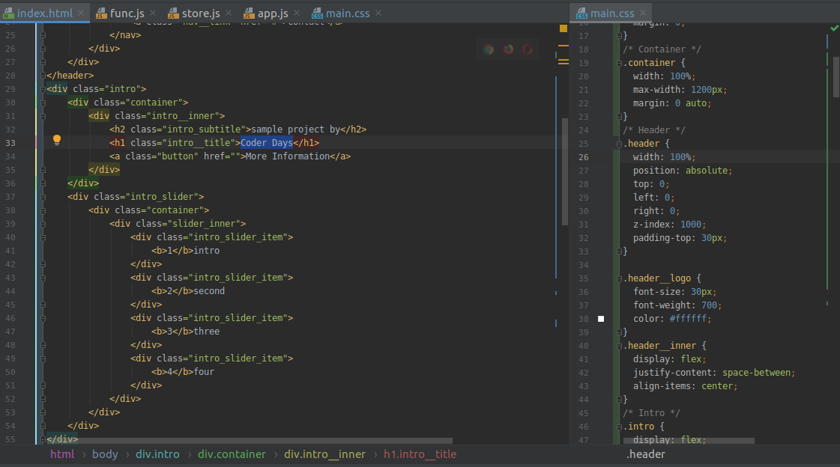Click "<b>3</b>three" text on line 47
Image resolution: width=840 pixels, height=467 pixels.
pos(185,332)
